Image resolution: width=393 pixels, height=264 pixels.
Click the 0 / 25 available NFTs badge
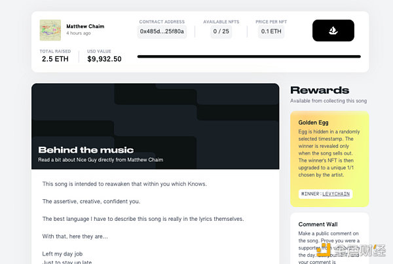[x=221, y=31]
